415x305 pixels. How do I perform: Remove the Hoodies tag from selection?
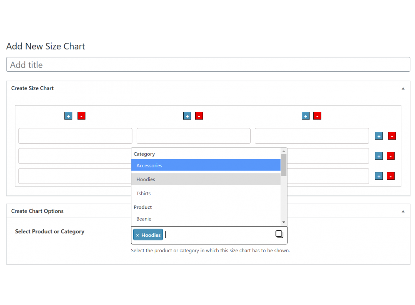pyautogui.click(x=137, y=235)
